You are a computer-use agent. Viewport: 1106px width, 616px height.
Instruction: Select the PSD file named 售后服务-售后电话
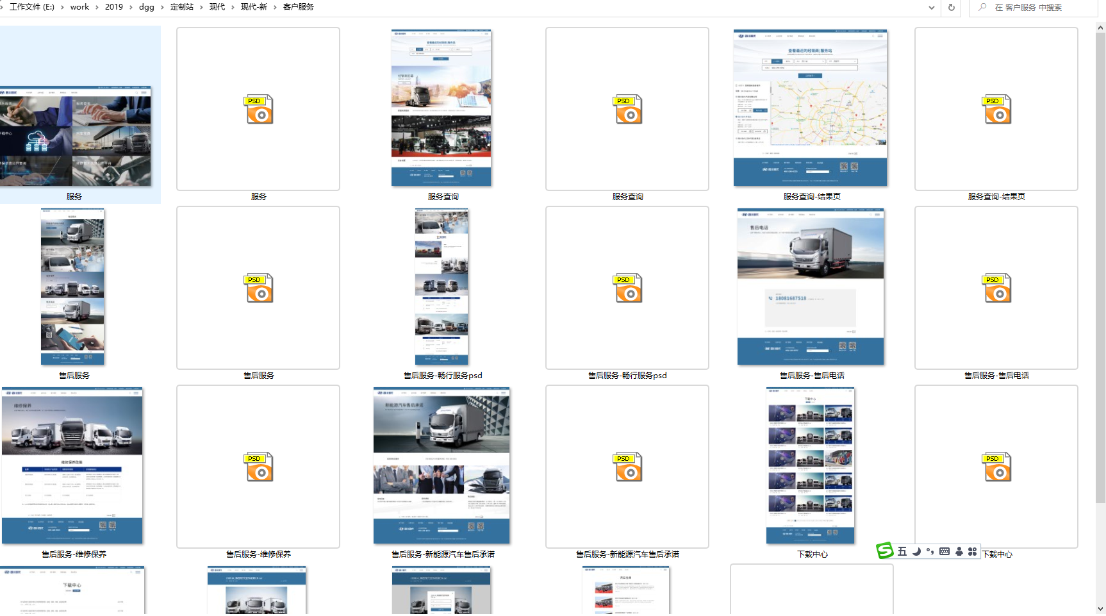(x=996, y=288)
